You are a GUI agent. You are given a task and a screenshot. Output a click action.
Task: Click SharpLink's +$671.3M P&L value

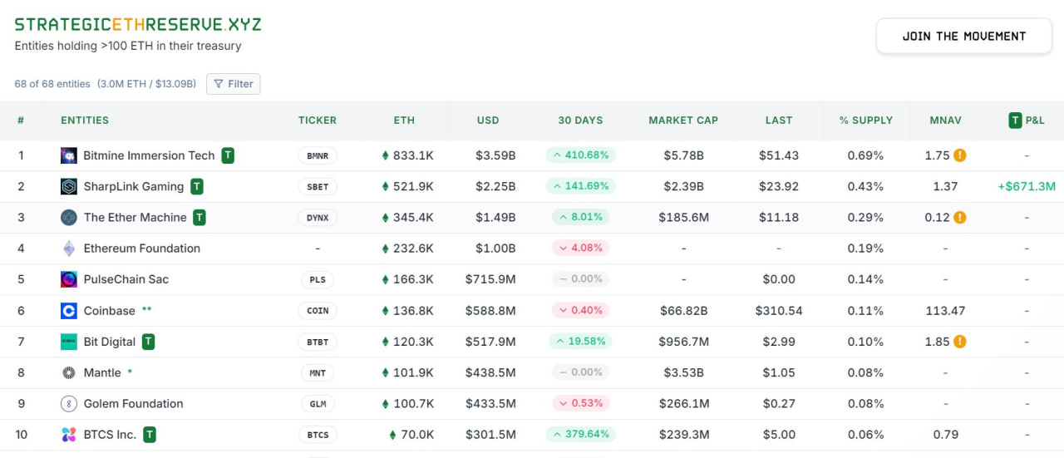click(x=1027, y=187)
